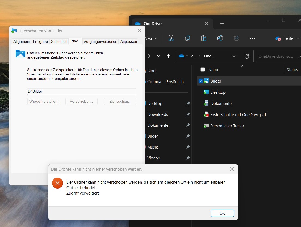Click the Status column header
The height and width of the screenshot is (227, 301).
point(292,70)
